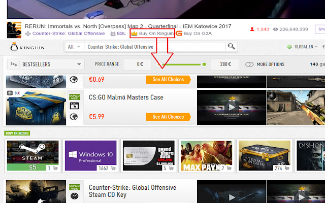The height and width of the screenshot is (203, 325).
Task: Play the Malmö Masters Case video
Action: pos(232,107)
